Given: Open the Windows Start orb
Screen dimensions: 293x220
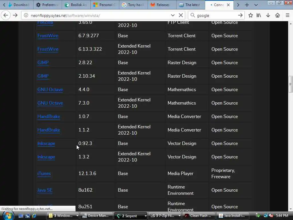Looking at the screenshot, I should [8, 216].
